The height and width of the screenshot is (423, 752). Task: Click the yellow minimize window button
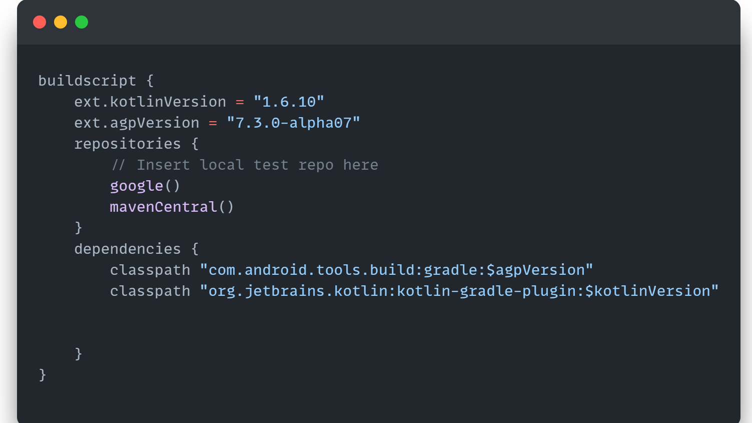61,22
